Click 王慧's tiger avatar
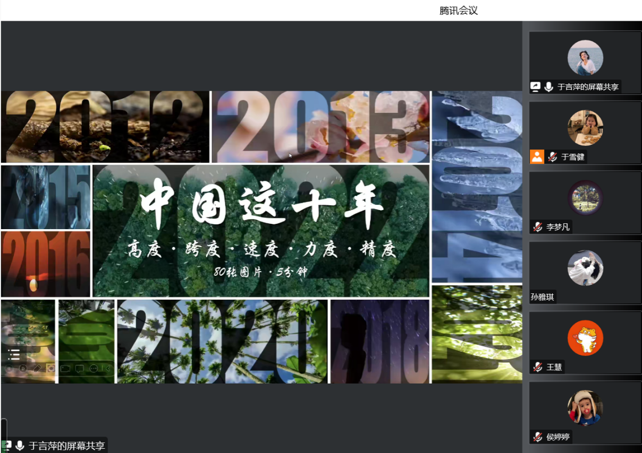Image resolution: width=642 pixels, height=453 pixels. tap(585, 338)
